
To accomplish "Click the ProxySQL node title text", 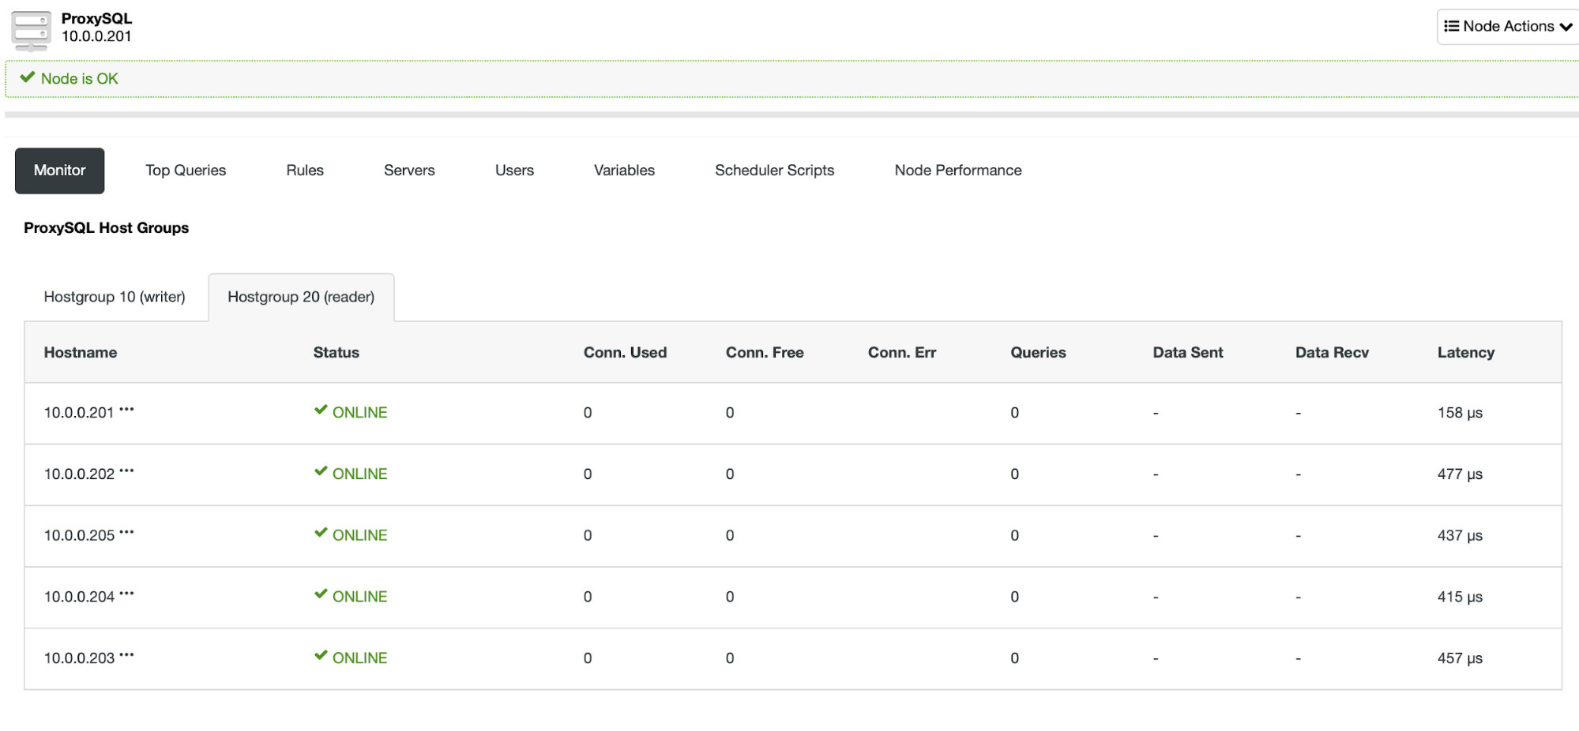I will point(96,18).
